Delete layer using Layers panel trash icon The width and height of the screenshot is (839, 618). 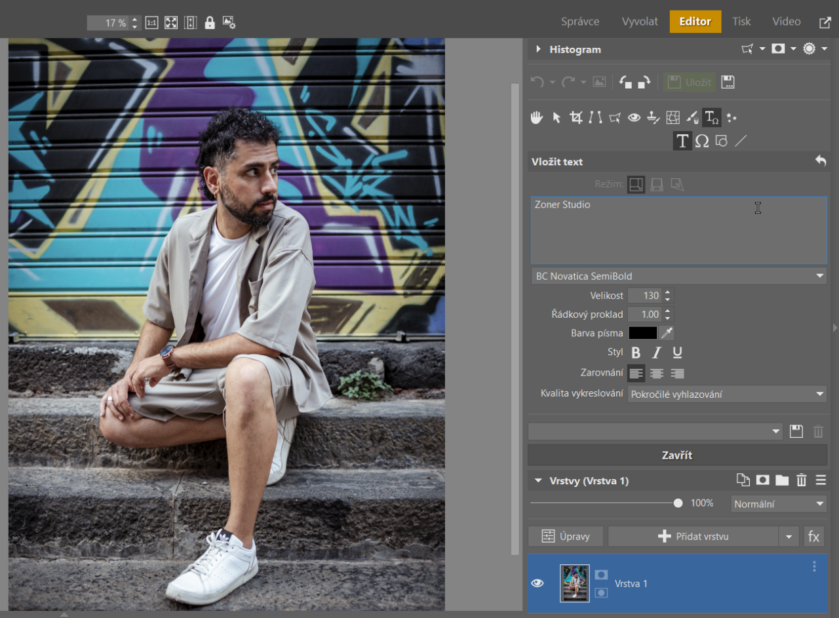[801, 480]
